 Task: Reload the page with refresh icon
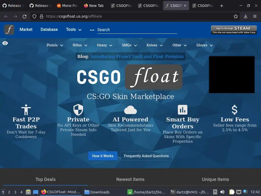[x=24, y=16]
